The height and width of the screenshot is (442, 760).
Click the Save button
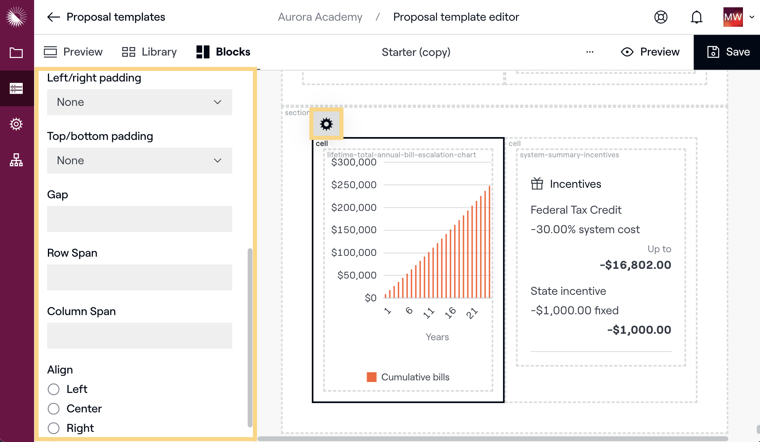click(728, 52)
